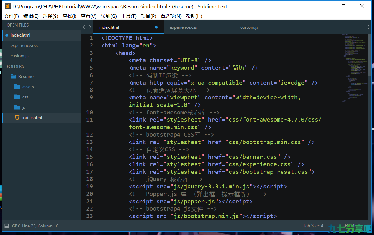Click line number 23 in gutter
The image size is (374, 235).
90,216
